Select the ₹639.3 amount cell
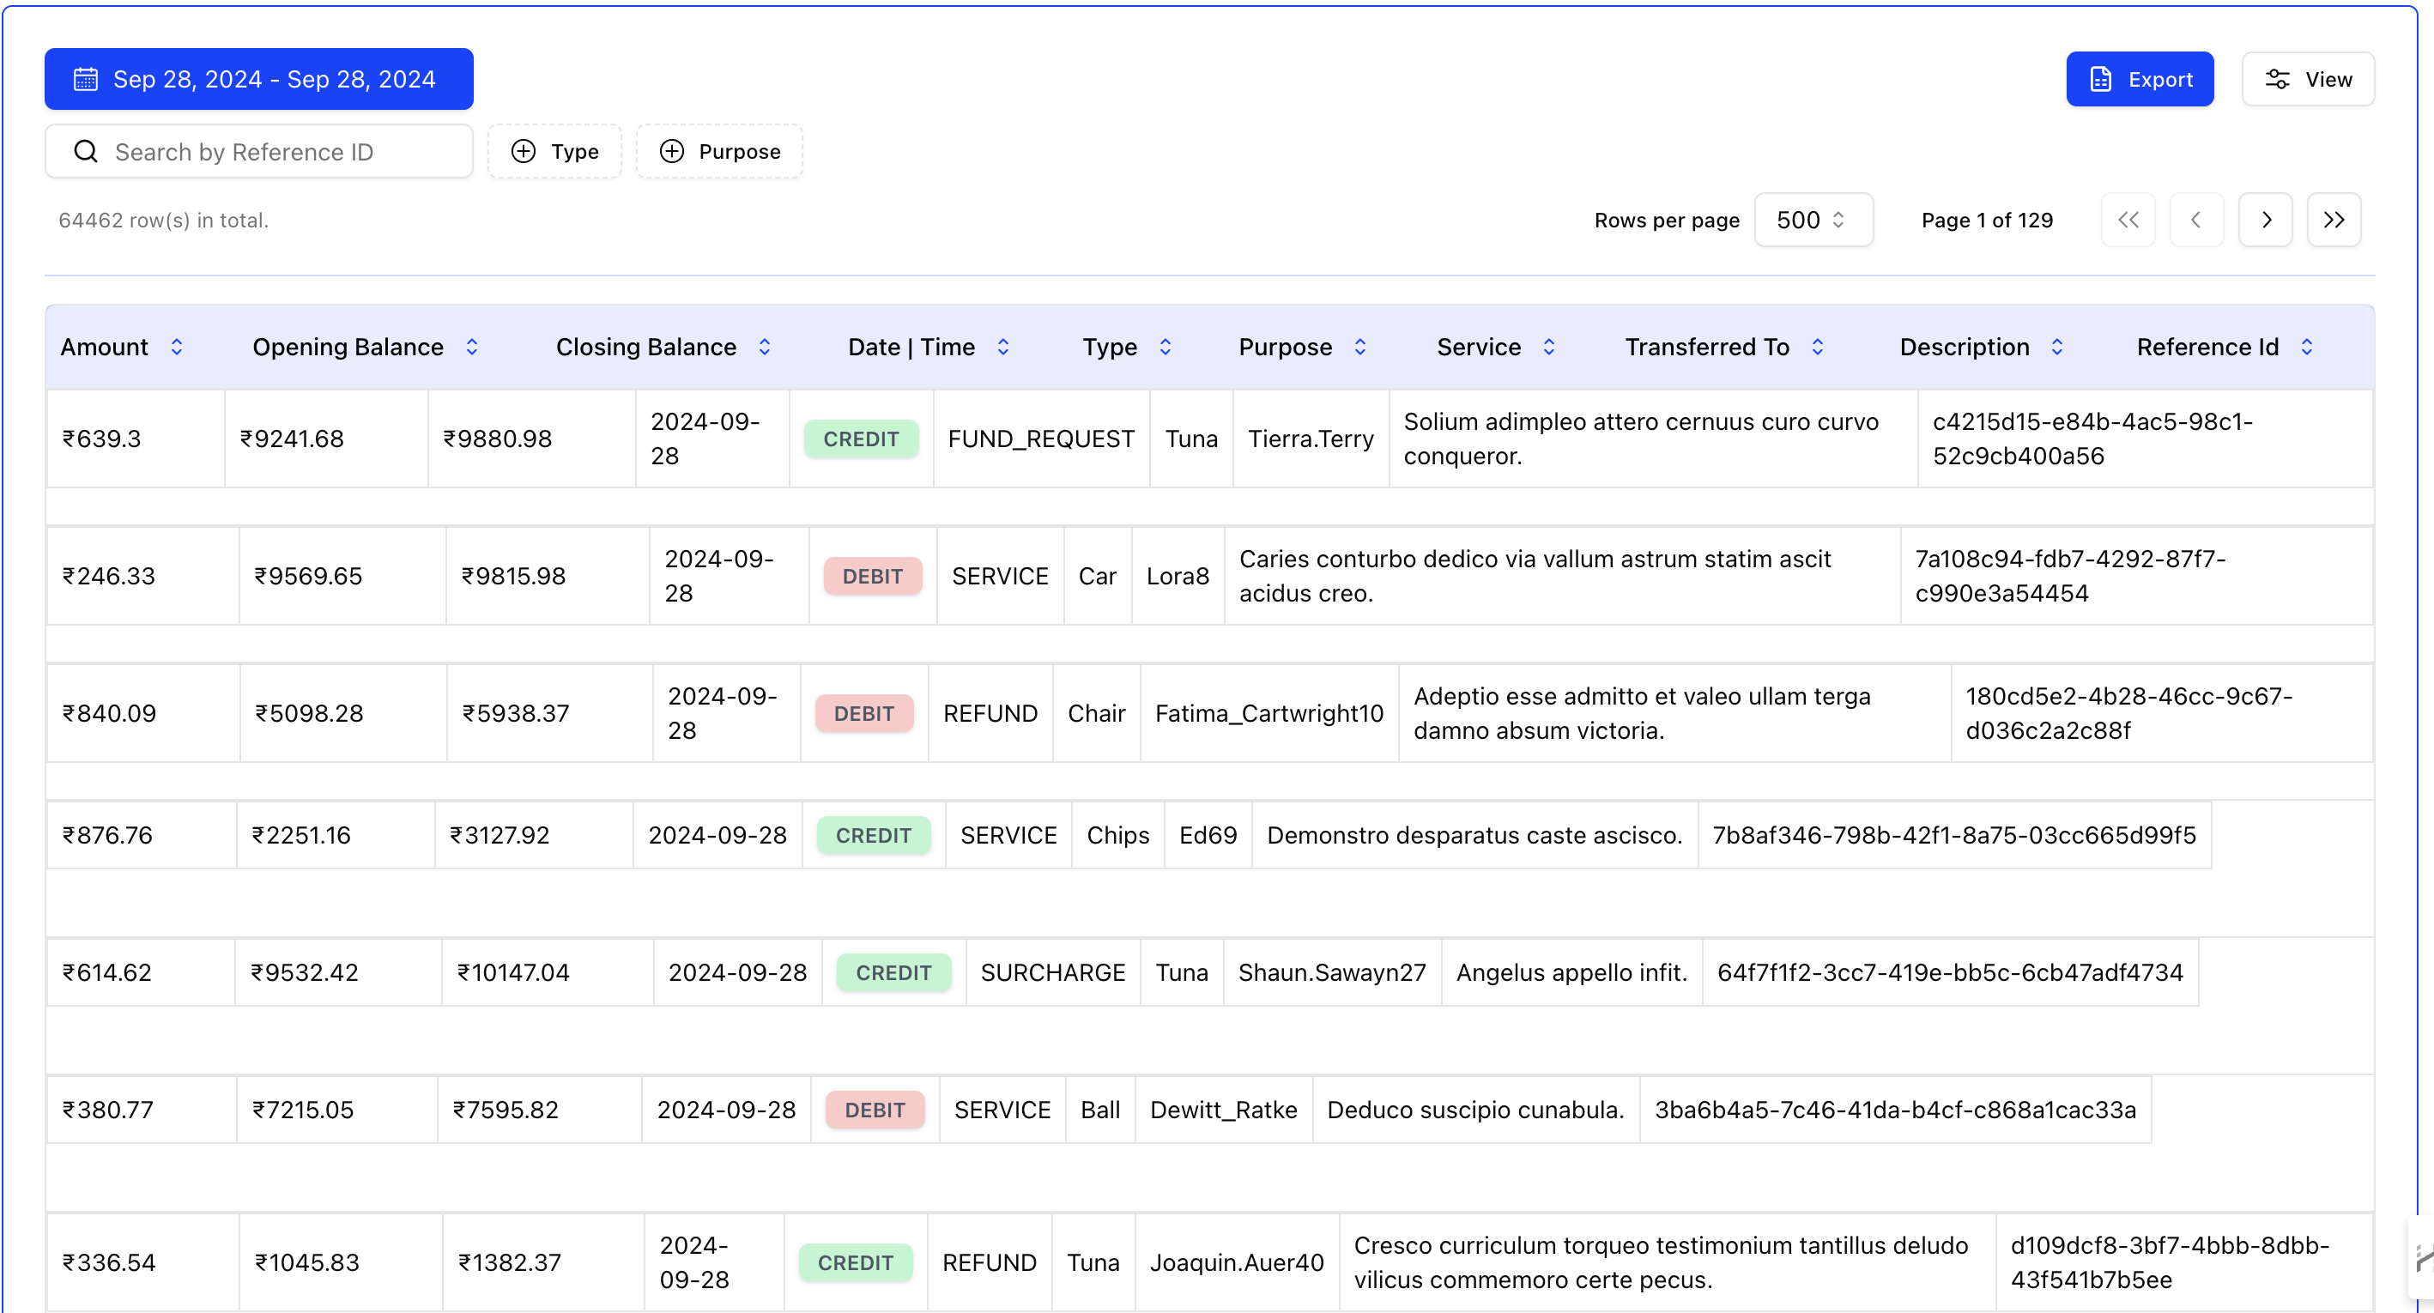This screenshot has width=2434, height=1313. (x=135, y=439)
